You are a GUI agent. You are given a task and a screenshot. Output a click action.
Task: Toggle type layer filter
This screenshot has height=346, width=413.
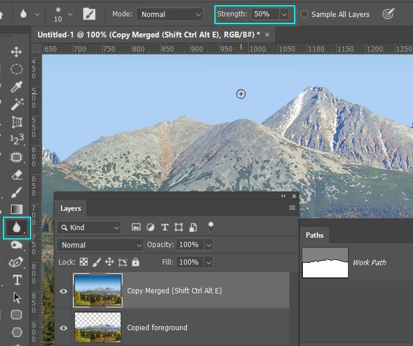pyautogui.click(x=165, y=227)
